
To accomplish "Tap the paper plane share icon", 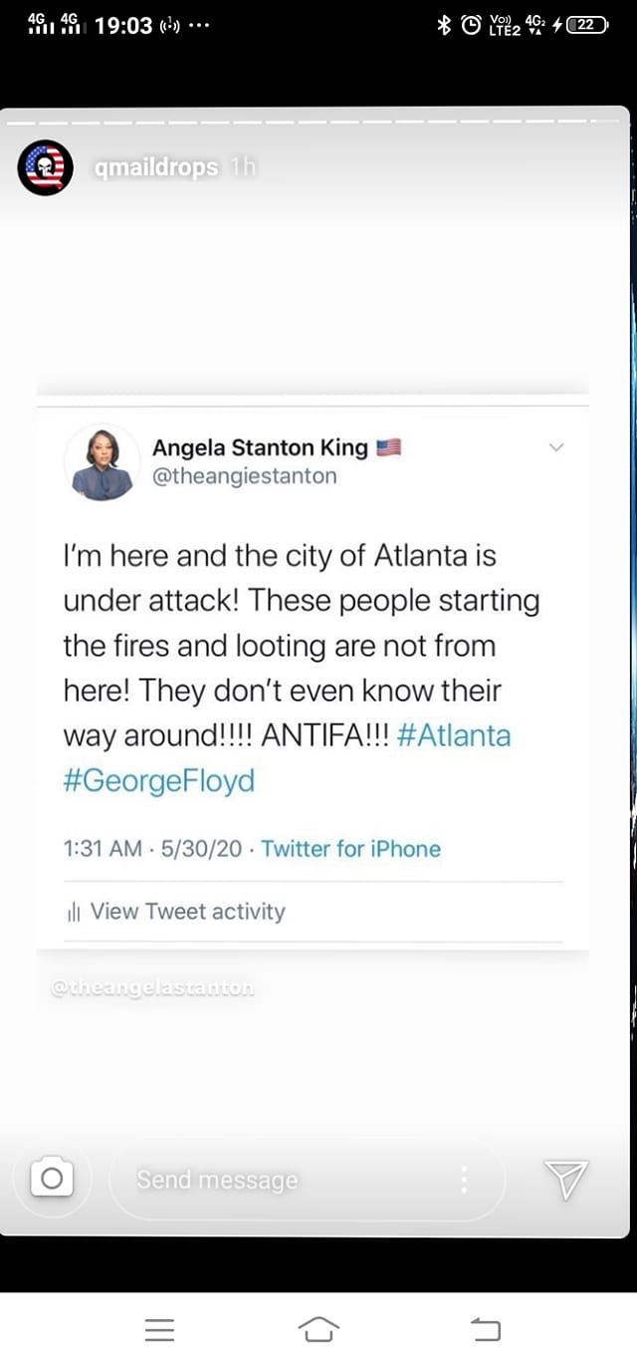I will tap(566, 1179).
